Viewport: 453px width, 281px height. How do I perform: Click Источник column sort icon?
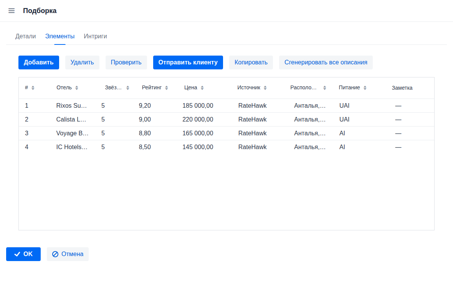point(265,88)
